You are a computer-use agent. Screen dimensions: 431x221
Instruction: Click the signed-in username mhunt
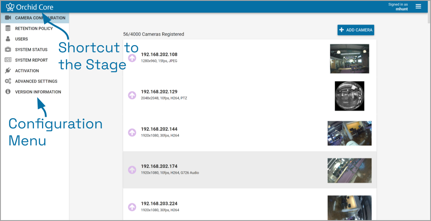(401, 9)
